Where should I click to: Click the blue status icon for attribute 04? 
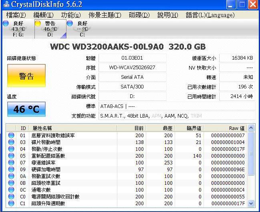click(x=11, y=149)
